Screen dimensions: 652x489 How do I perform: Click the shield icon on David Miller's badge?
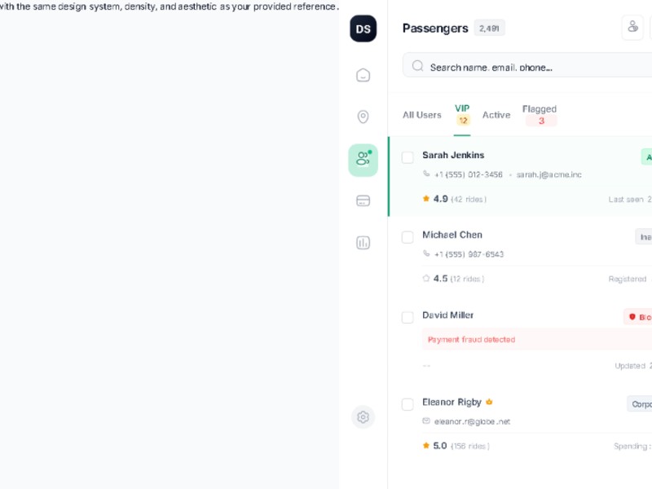[x=632, y=317]
